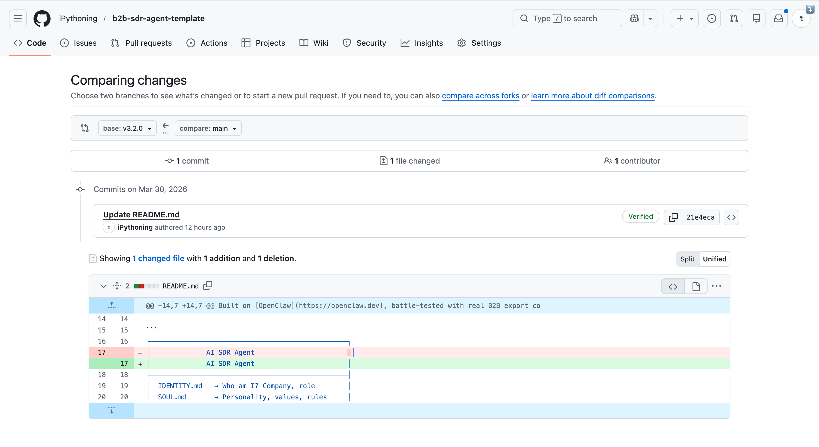This screenshot has width=819, height=447.
Task: Open the hamburger navigation menu
Action: (x=18, y=18)
